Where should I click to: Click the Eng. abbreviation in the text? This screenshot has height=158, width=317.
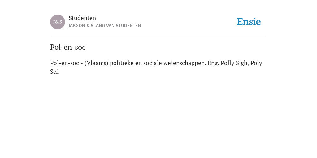coord(213,63)
